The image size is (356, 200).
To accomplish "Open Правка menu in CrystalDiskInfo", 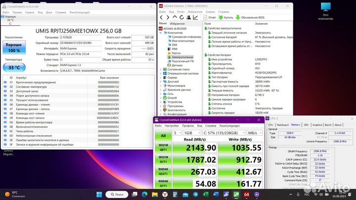I will coord(17,12).
